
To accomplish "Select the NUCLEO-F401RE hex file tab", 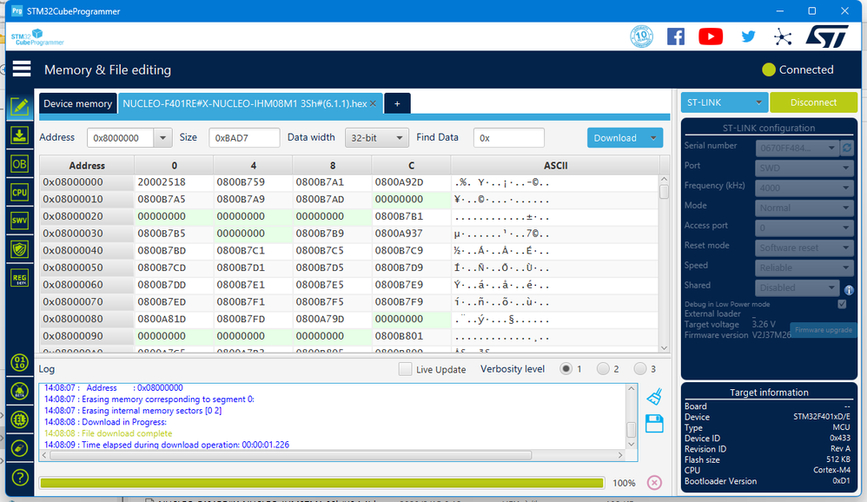I will pos(244,103).
